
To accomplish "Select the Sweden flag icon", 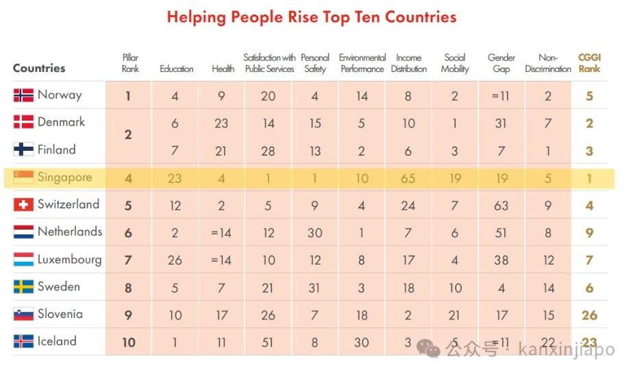I will point(23,287).
